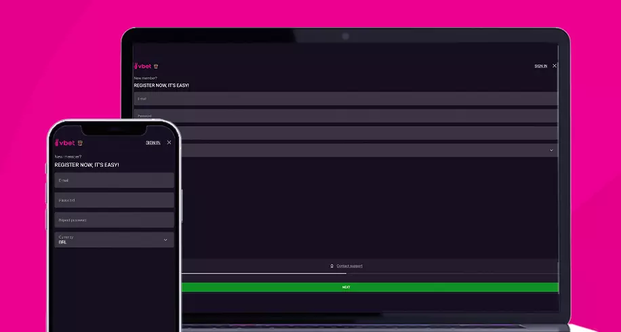This screenshot has width=621, height=332.
Task: Click the 'New member?' text on the laptop
Action: point(145,79)
